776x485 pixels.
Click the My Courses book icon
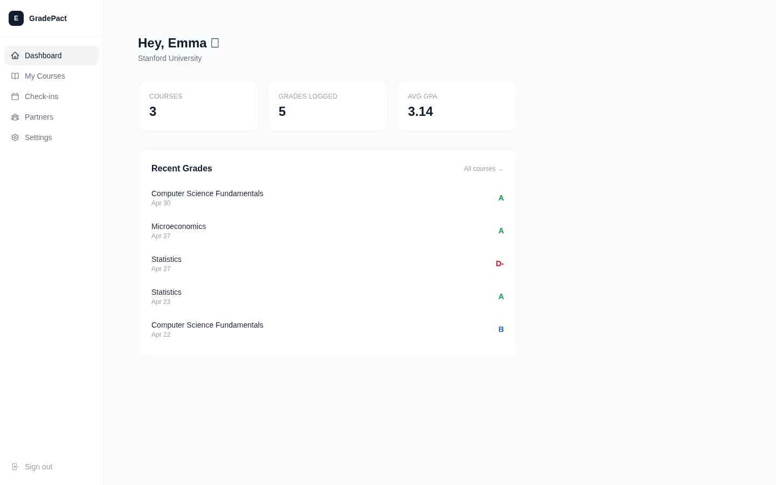tap(15, 76)
